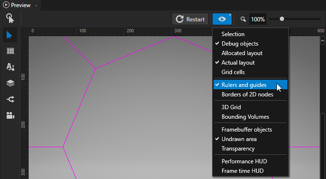Click the interact mode pointer icon
The width and height of the screenshot is (326, 179).
[x=10, y=19]
